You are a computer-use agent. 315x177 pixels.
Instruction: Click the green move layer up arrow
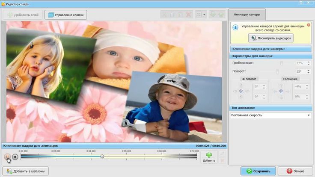[221, 15]
